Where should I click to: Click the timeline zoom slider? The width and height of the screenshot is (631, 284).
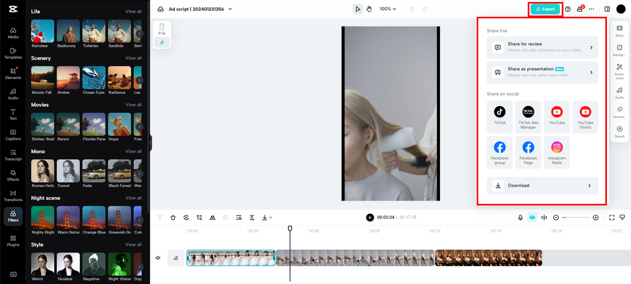click(x=576, y=218)
